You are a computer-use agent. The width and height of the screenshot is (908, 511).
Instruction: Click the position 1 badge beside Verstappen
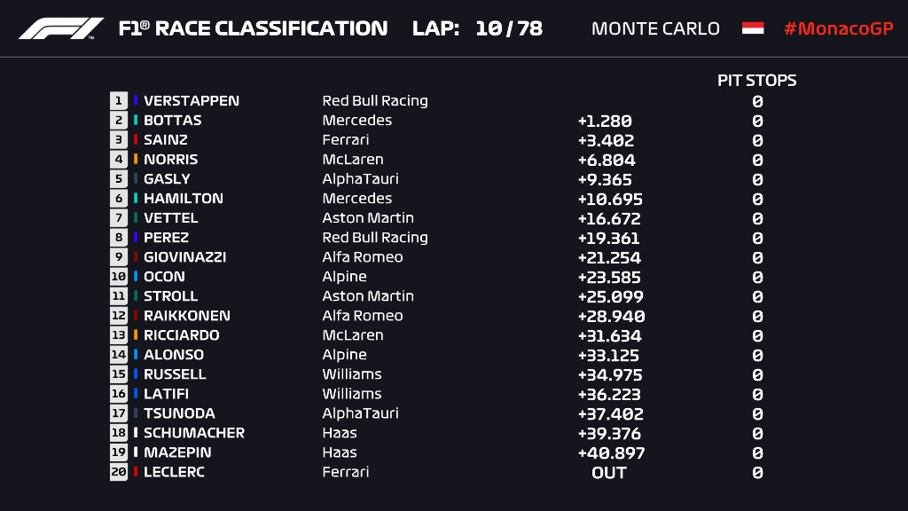[x=119, y=101]
